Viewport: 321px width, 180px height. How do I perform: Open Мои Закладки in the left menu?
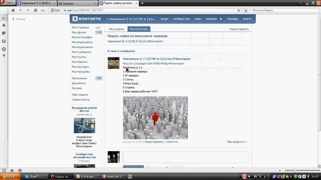click(x=80, y=66)
